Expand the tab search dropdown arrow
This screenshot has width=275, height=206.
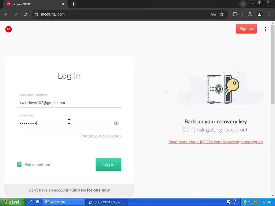(243, 4)
